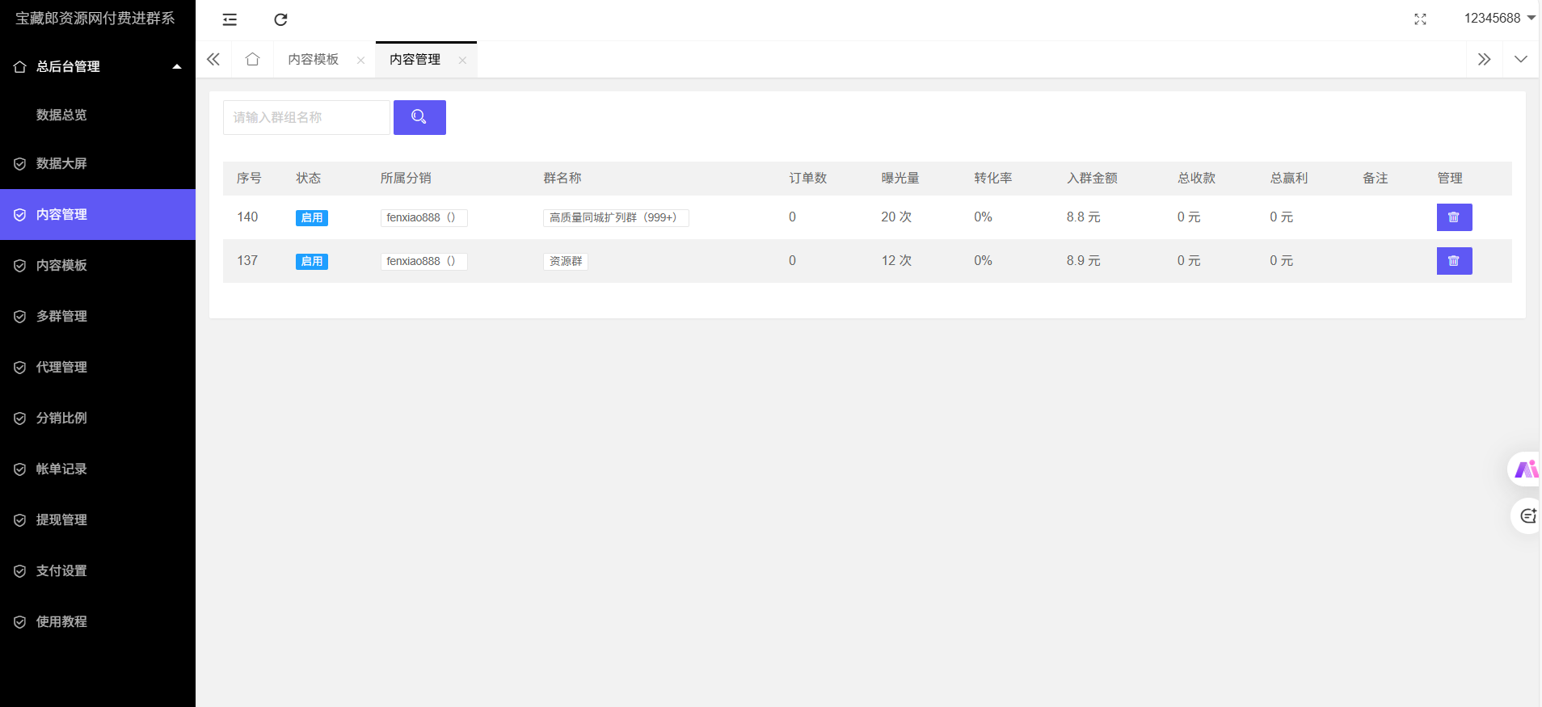Toggle the 启用 status badge for row 137
The height and width of the screenshot is (707, 1542).
pyautogui.click(x=311, y=261)
